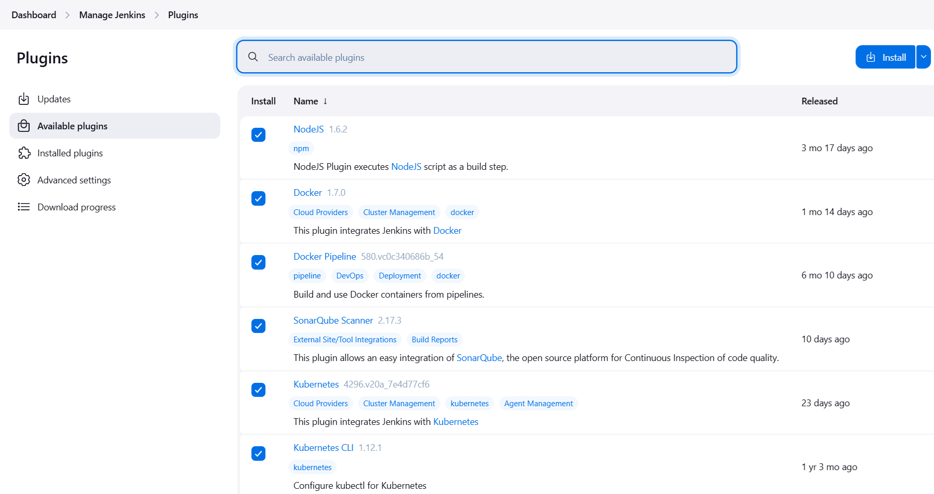Filter by the npm tag
The width and height of the screenshot is (934, 494).
click(x=301, y=149)
